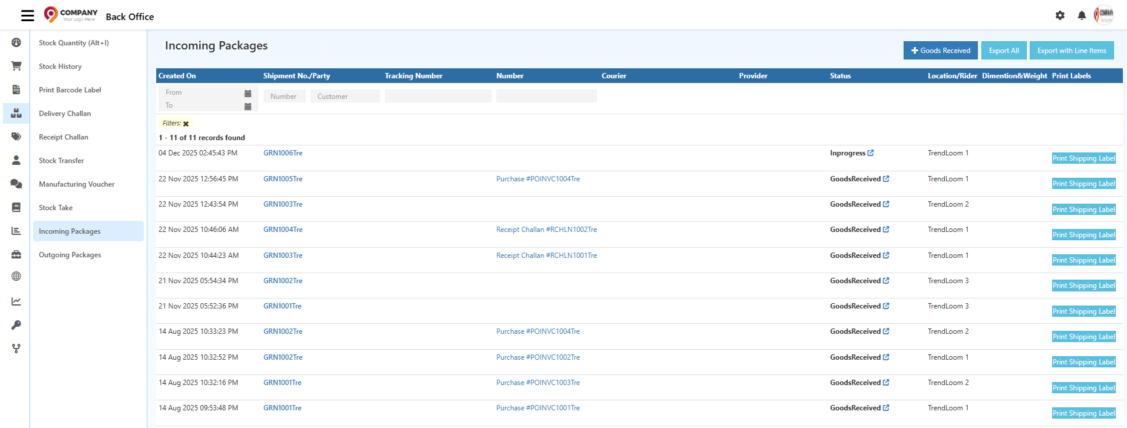This screenshot has width=1127, height=428.
Task: Click 04 Dec 2025 02:45:43 PM cell
Action: [x=198, y=153]
